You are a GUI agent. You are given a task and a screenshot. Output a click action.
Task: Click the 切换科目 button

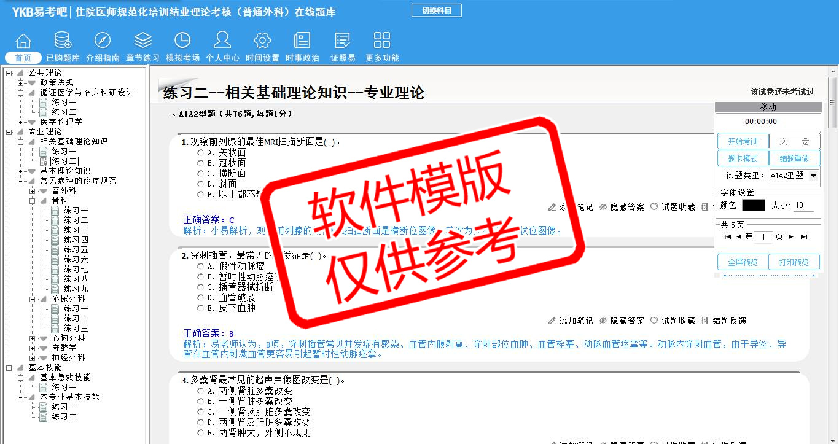436,10
